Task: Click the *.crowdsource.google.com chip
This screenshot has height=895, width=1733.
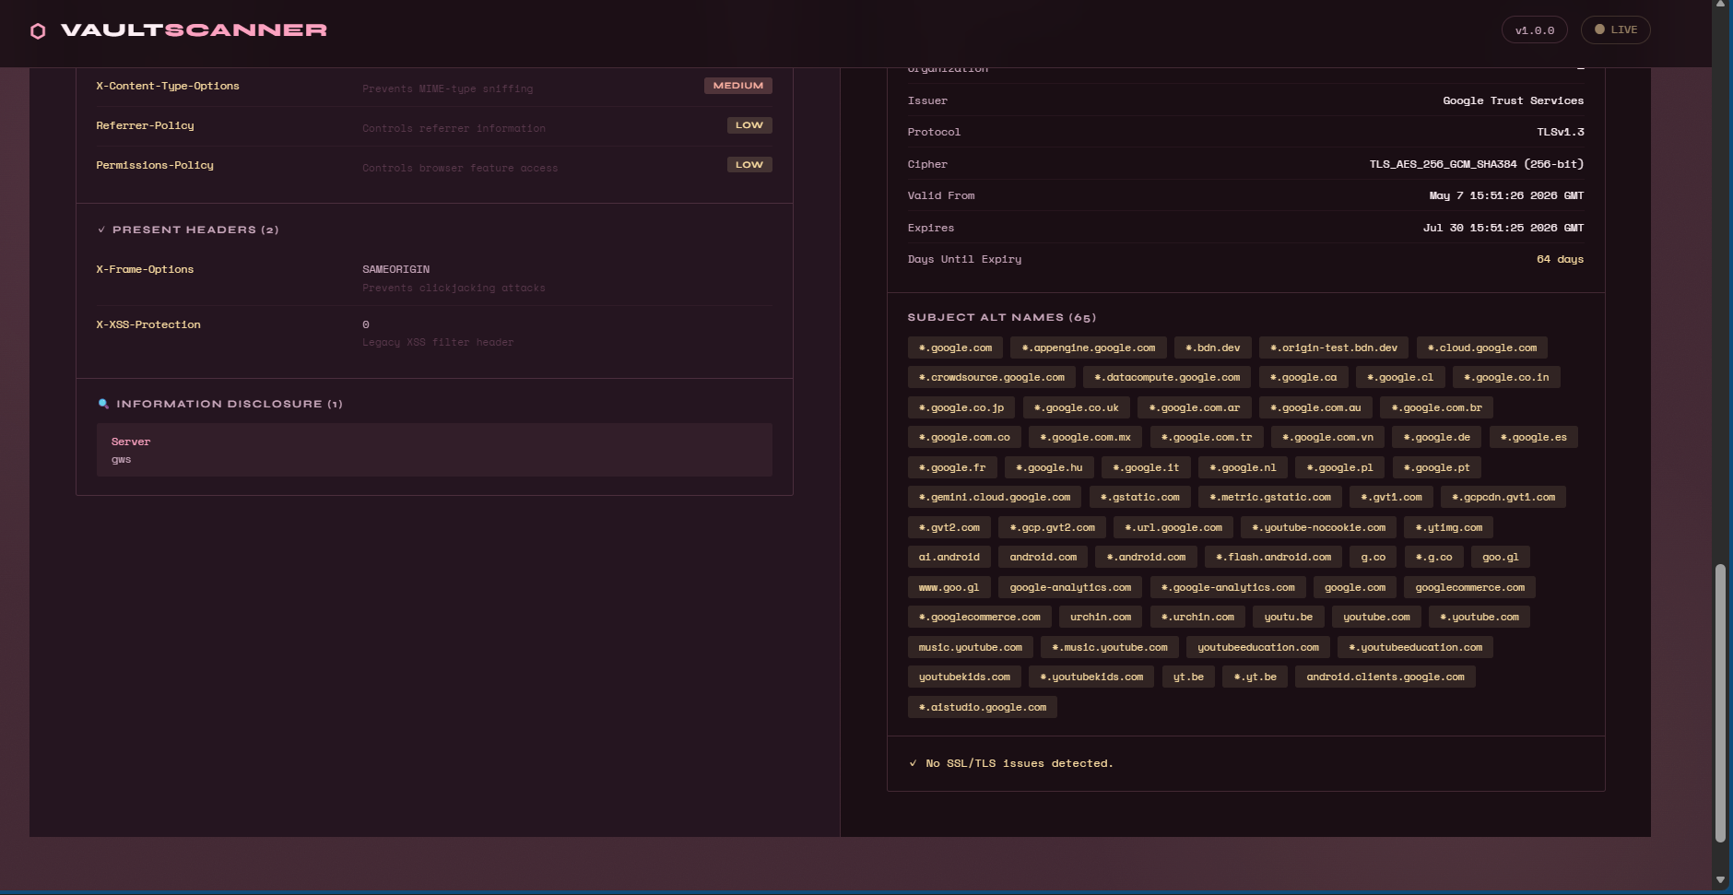Action: [992, 377]
